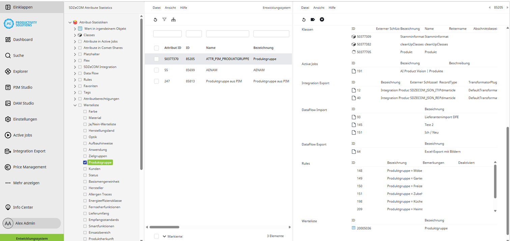Expand the Rules tree node
This screenshot has height=241, width=510.
click(x=75, y=80)
